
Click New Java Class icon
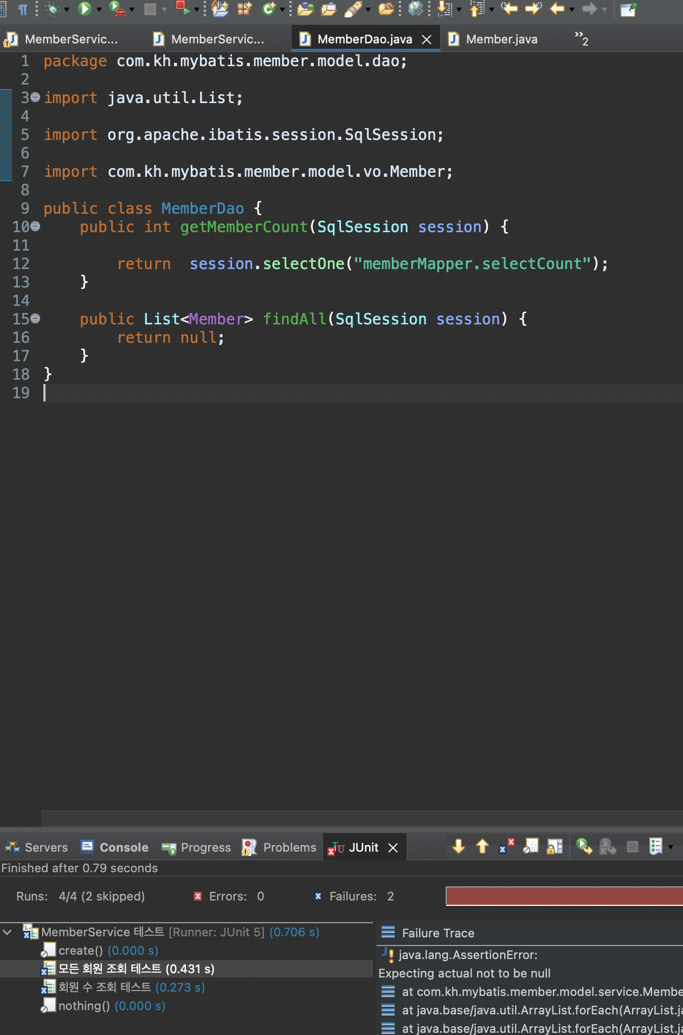(269, 9)
